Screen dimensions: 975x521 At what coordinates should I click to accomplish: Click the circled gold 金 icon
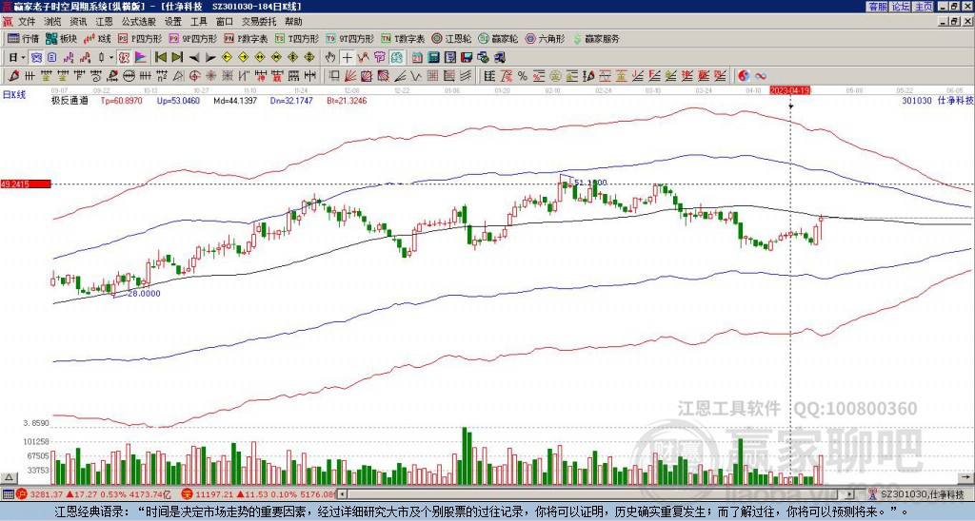point(555,76)
